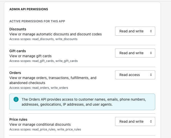Click the Discounts dropdown up-down arrows icon
Viewport: 171px width, 138px height.
[x=151, y=31]
